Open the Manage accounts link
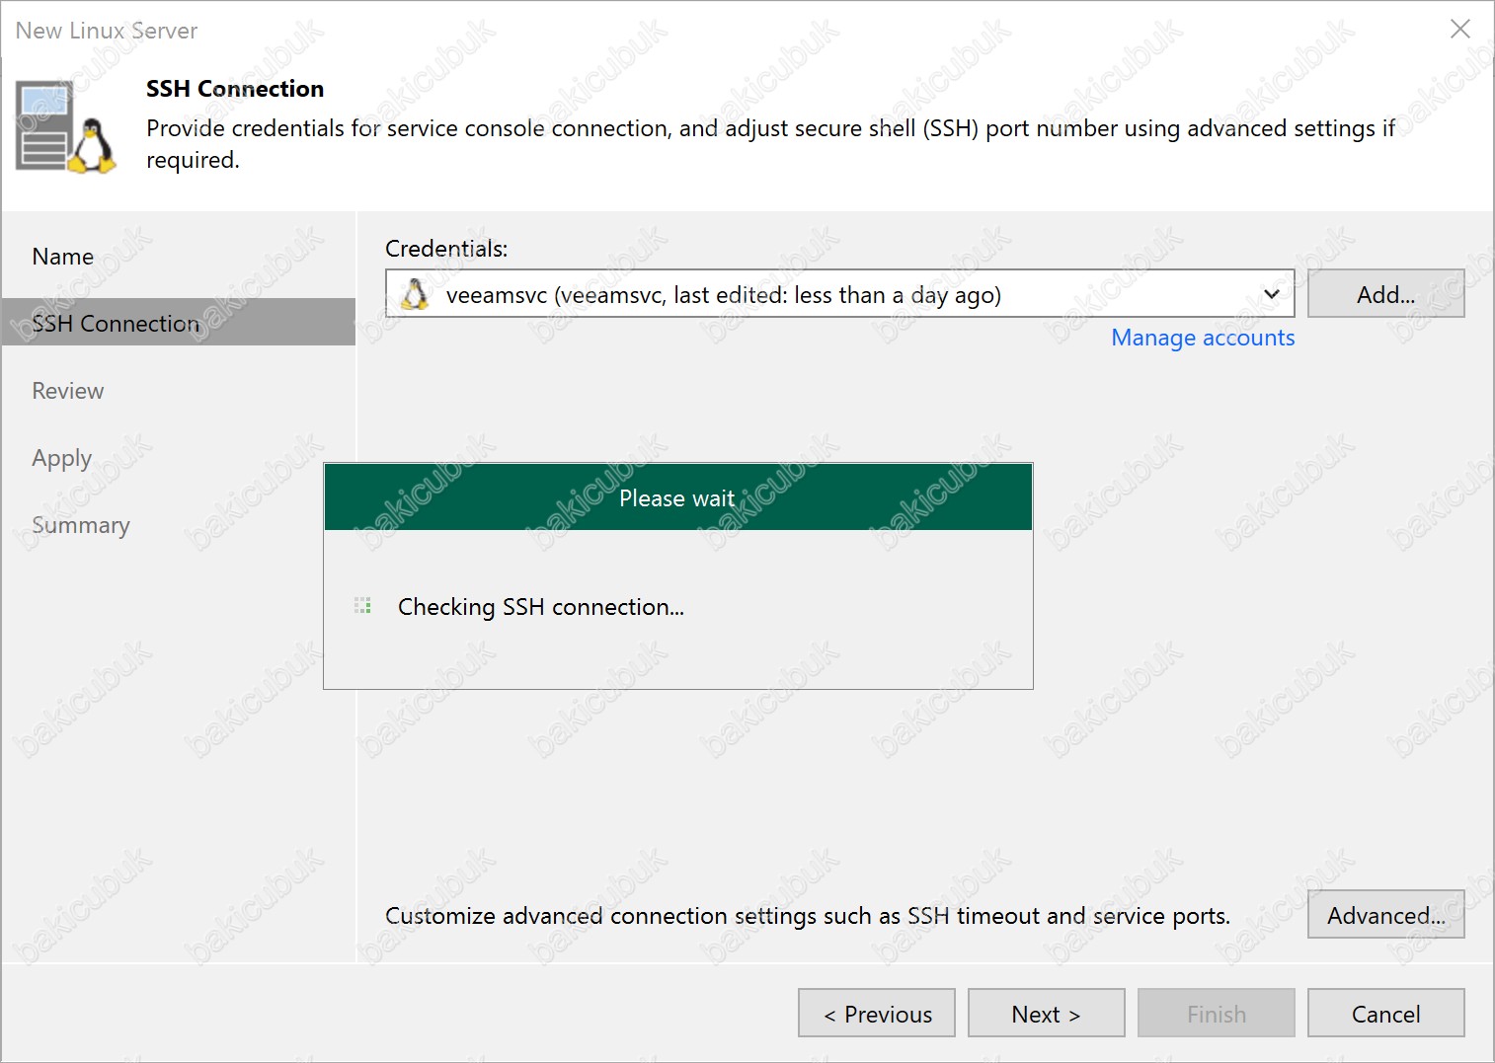 (1203, 338)
